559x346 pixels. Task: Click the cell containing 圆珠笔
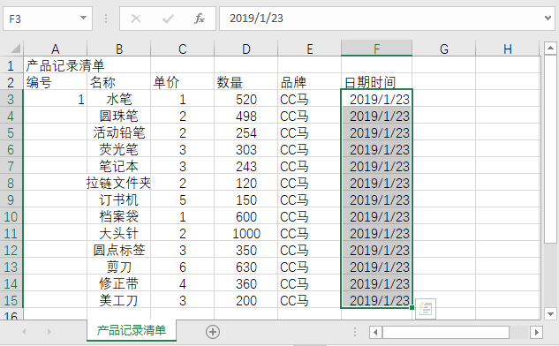click(118, 116)
